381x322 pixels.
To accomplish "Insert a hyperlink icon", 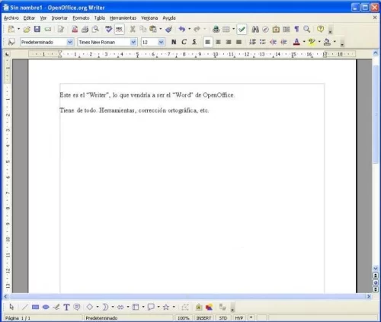I will click(x=216, y=29).
